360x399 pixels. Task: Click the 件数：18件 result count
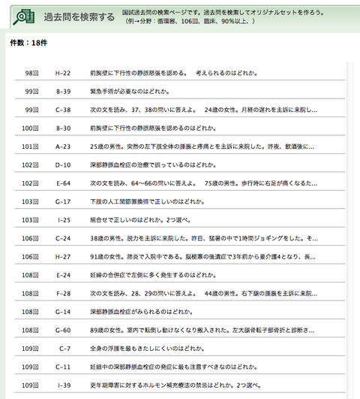pos(28,43)
